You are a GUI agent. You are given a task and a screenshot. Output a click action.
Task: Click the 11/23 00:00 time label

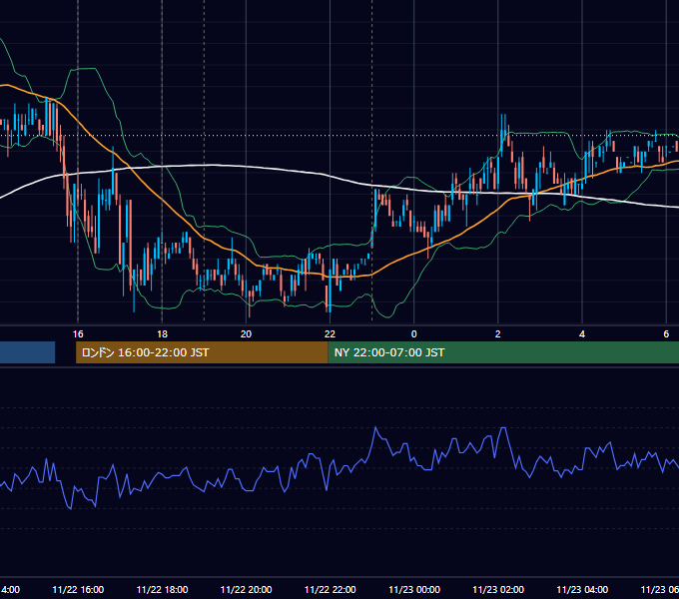pos(414,590)
